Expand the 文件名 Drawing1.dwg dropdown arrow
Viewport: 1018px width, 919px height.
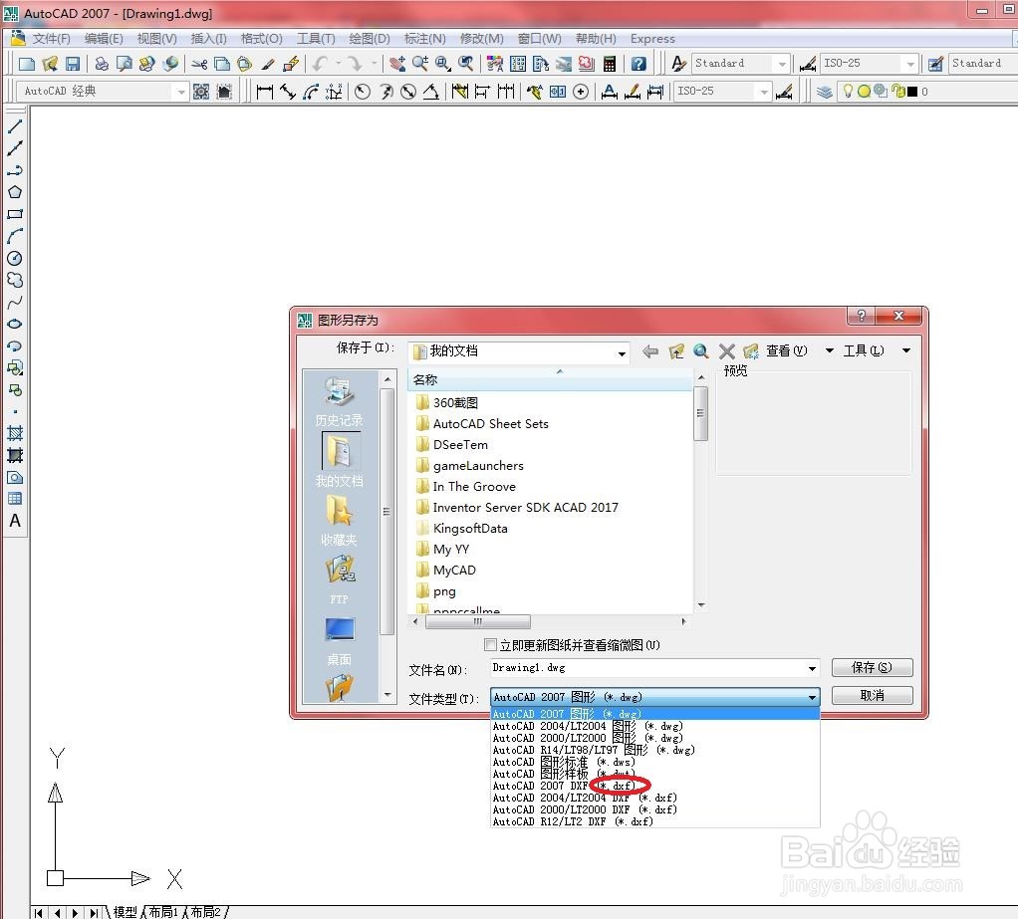812,668
